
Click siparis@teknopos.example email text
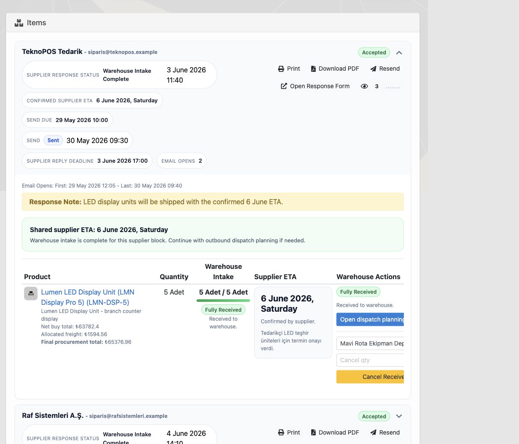[x=122, y=52]
